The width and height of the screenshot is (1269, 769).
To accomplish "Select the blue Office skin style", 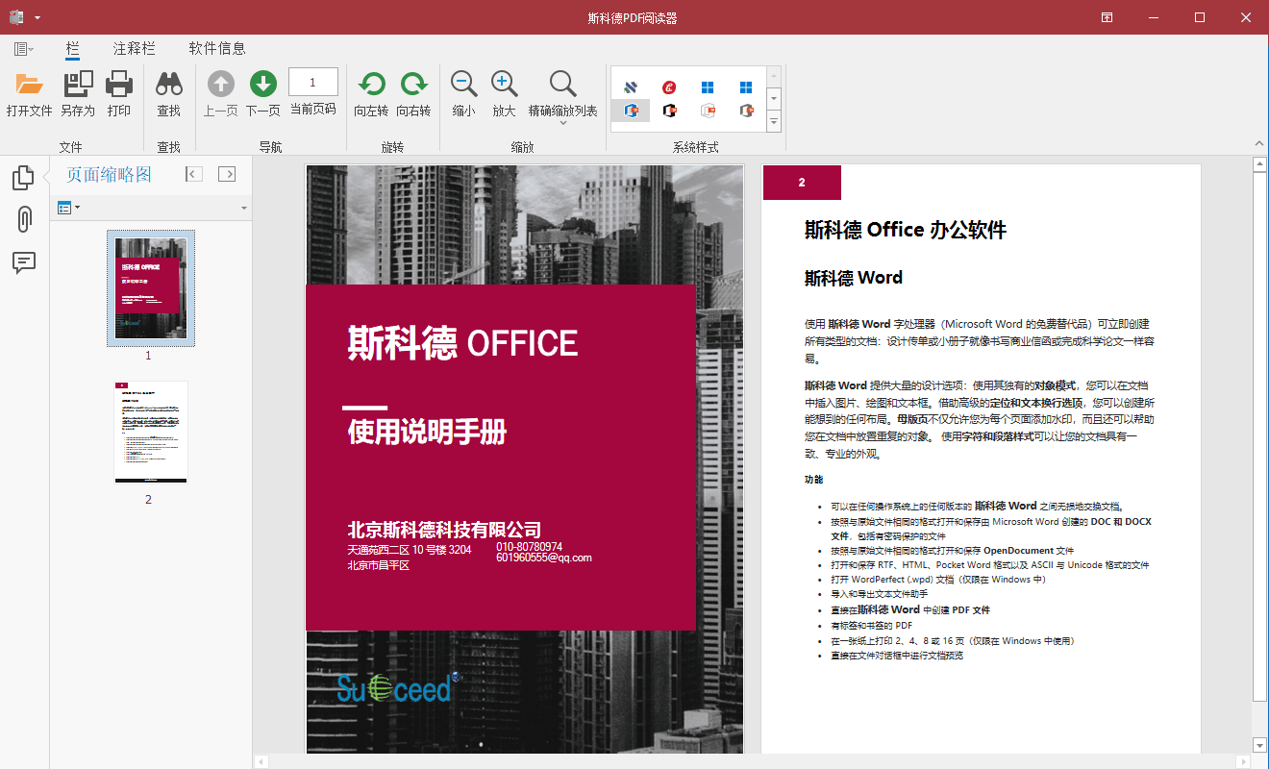I will 631,111.
